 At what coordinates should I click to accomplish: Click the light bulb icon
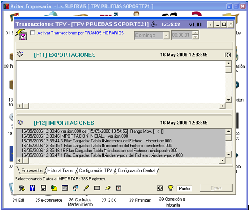click(x=170, y=188)
